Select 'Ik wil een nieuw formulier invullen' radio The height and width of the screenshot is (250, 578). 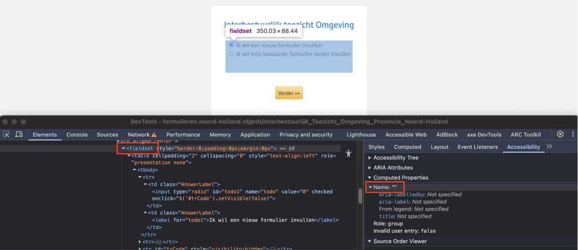[x=231, y=45]
